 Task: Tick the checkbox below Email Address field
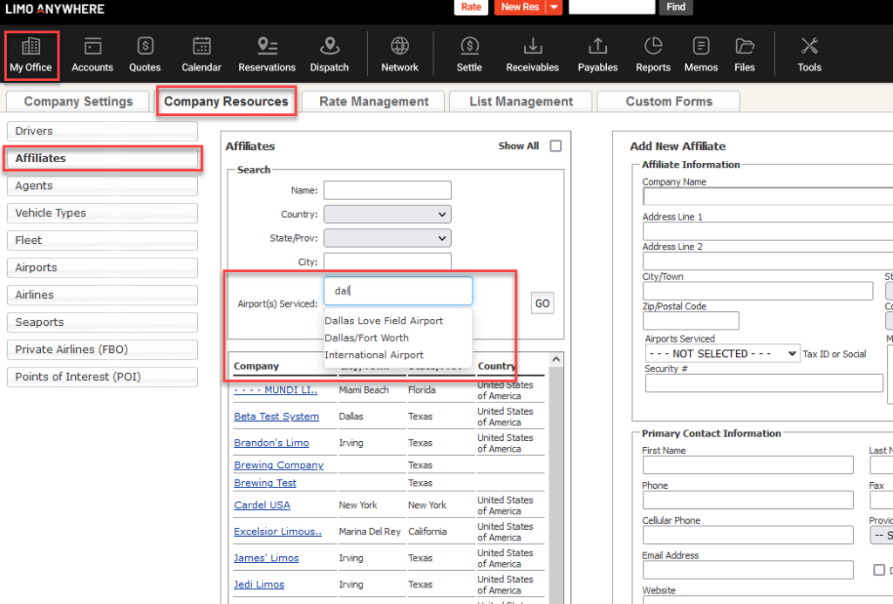[x=879, y=570]
